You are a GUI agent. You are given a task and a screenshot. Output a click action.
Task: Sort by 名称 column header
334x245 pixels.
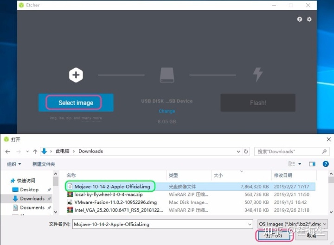71,175
